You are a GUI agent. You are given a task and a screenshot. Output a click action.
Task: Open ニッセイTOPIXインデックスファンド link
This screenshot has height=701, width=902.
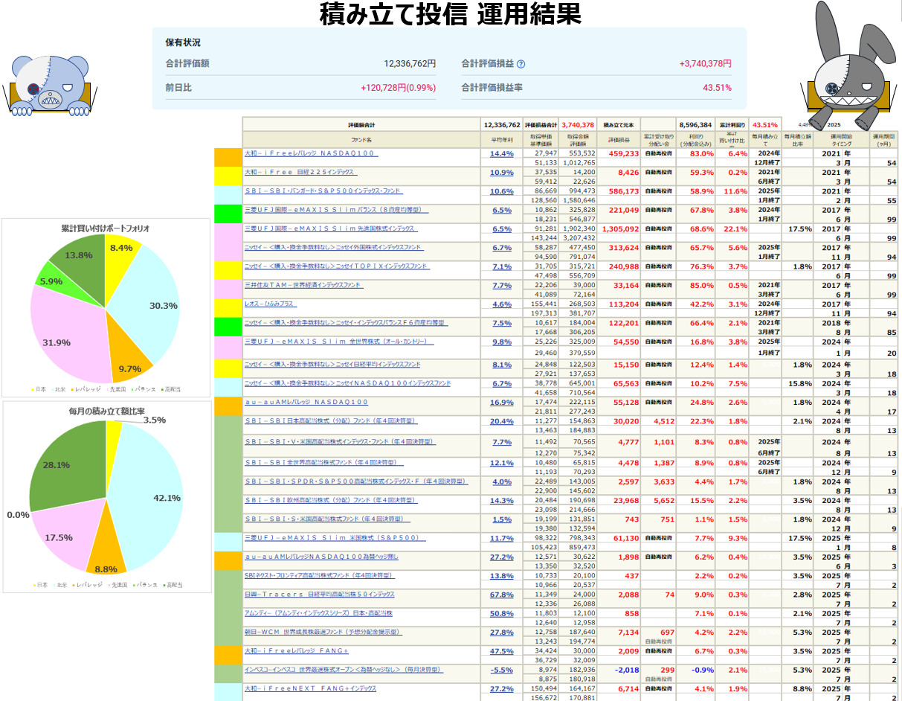click(337, 266)
